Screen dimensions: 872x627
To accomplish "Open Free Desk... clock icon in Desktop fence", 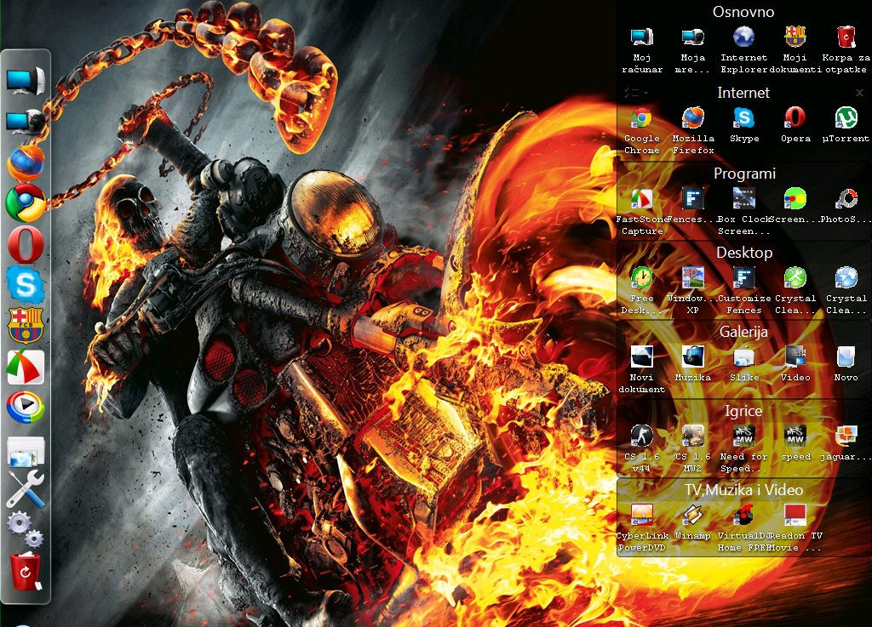I will pos(642,277).
